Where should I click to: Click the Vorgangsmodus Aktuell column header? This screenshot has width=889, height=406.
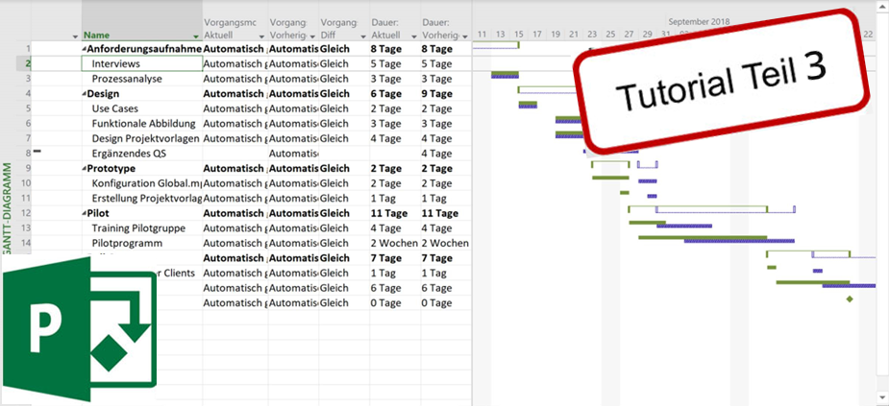tap(234, 29)
